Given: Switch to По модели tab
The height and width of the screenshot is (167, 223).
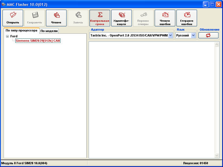Looking at the screenshot, I should point(49,31).
